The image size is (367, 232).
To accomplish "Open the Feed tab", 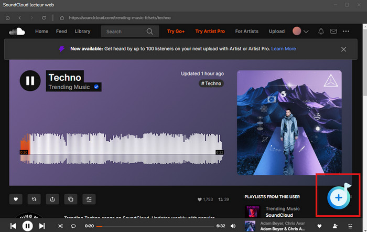I will pos(61,31).
